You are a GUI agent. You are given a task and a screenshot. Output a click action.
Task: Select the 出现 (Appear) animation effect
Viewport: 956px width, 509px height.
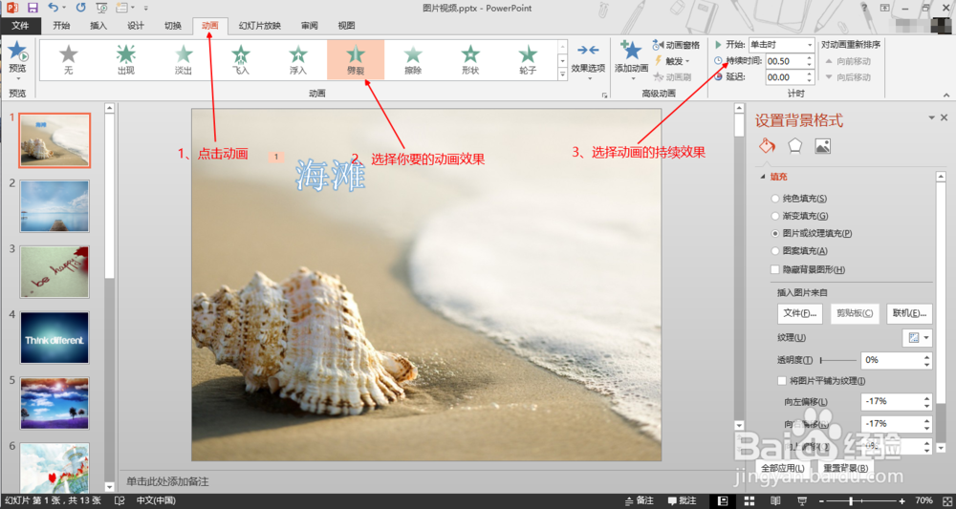pos(125,59)
